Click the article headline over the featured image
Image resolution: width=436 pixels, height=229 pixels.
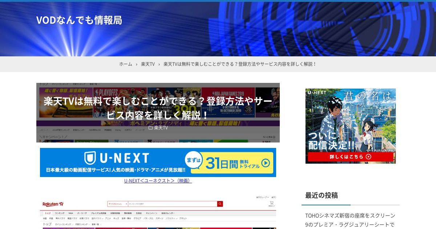[158, 108]
